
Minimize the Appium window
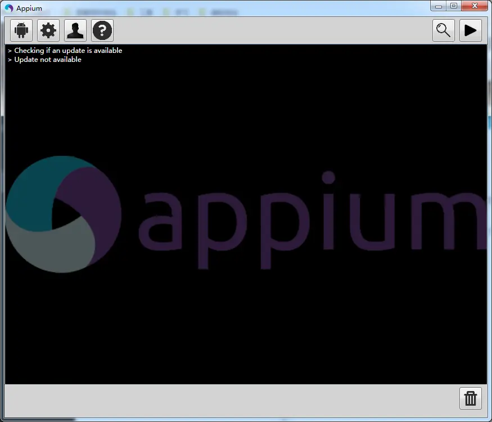click(439, 6)
